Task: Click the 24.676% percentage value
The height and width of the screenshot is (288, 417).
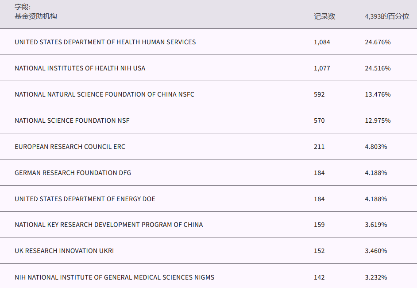Action: 378,42
